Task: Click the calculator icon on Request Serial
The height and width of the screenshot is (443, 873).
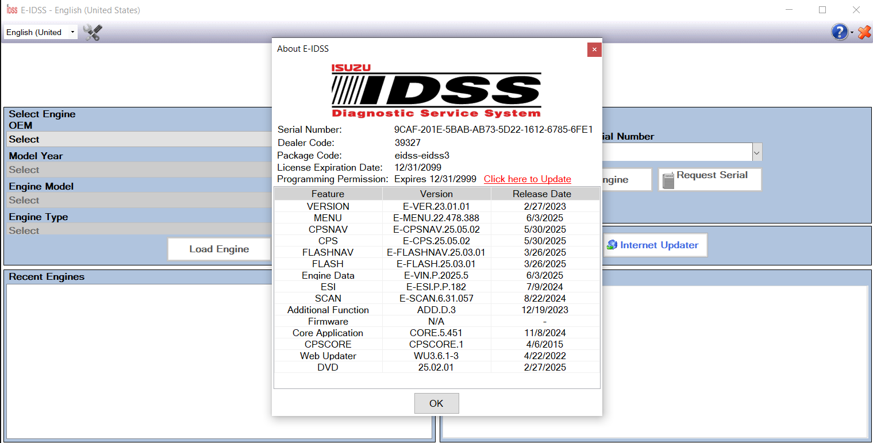Action: [x=668, y=180]
